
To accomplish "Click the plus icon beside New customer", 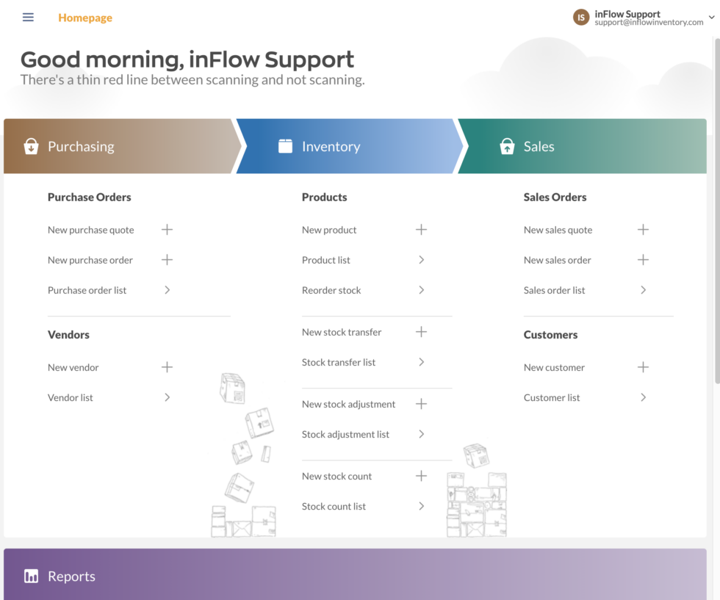I will [x=643, y=367].
